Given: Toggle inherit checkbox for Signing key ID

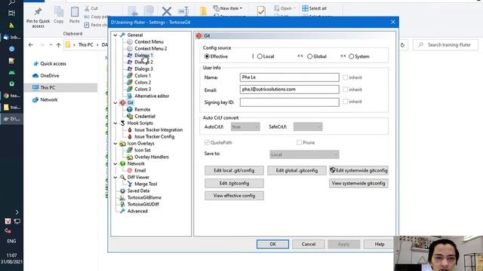Looking at the screenshot, I should 346,102.
